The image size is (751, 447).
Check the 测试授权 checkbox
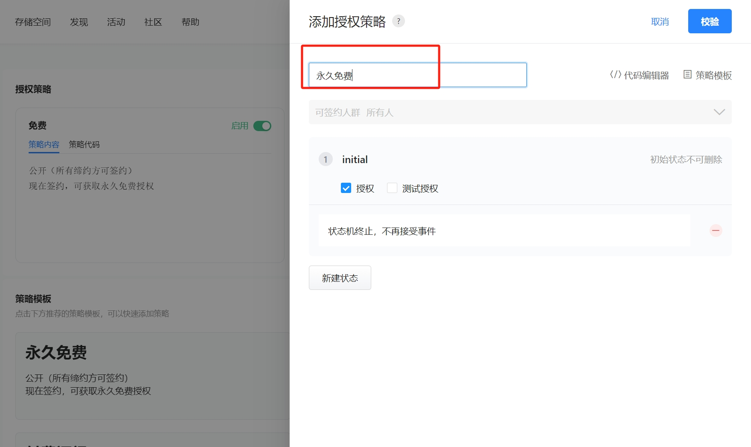[x=392, y=188]
